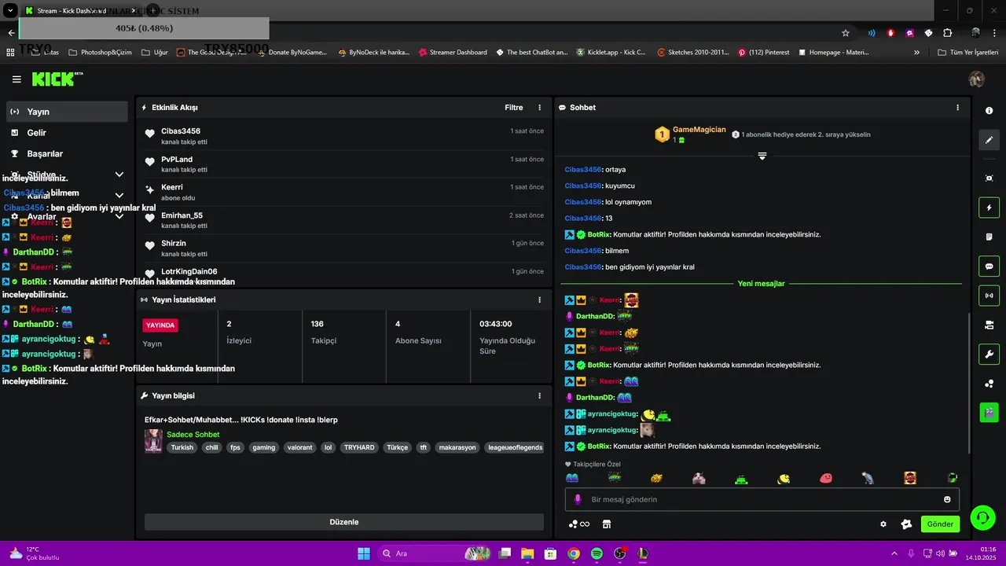Image resolution: width=1006 pixels, height=566 pixels.
Task: Click the three-dots cluster icon in right sidebar
Action: [989, 384]
